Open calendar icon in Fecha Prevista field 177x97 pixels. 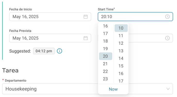[x=86, y=38]
